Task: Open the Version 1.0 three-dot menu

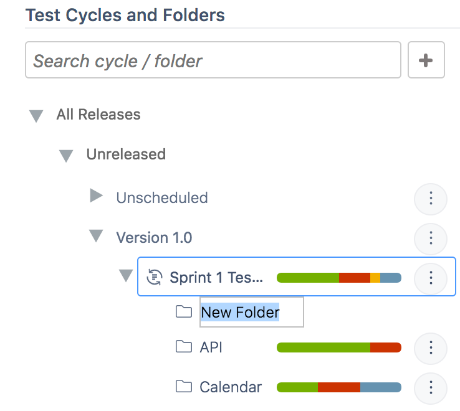Action: click(x=431, y=237)
